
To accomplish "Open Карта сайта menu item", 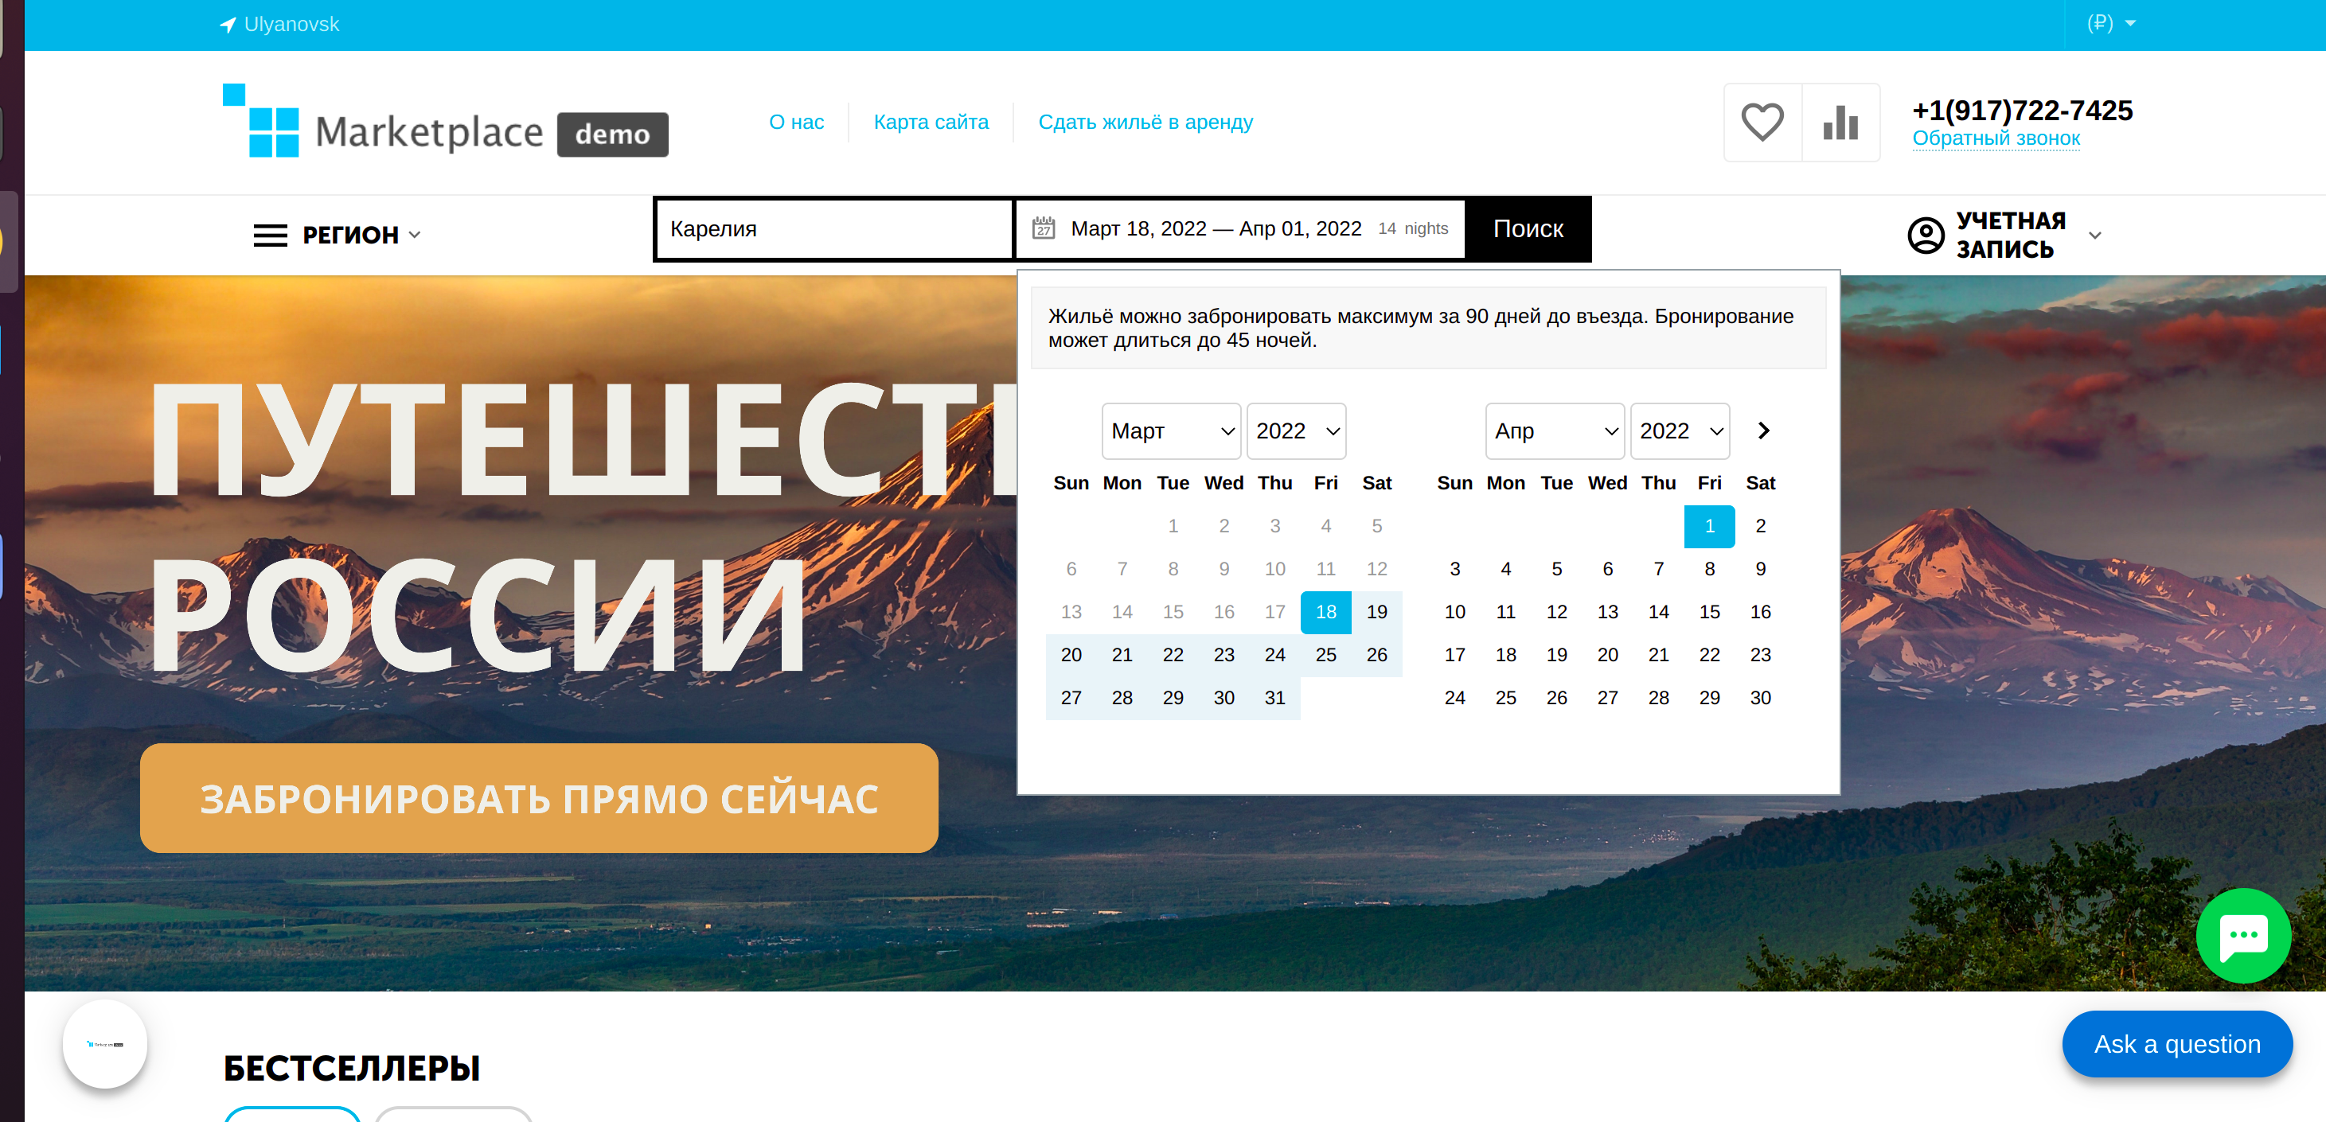I will (x=930, y=122).
